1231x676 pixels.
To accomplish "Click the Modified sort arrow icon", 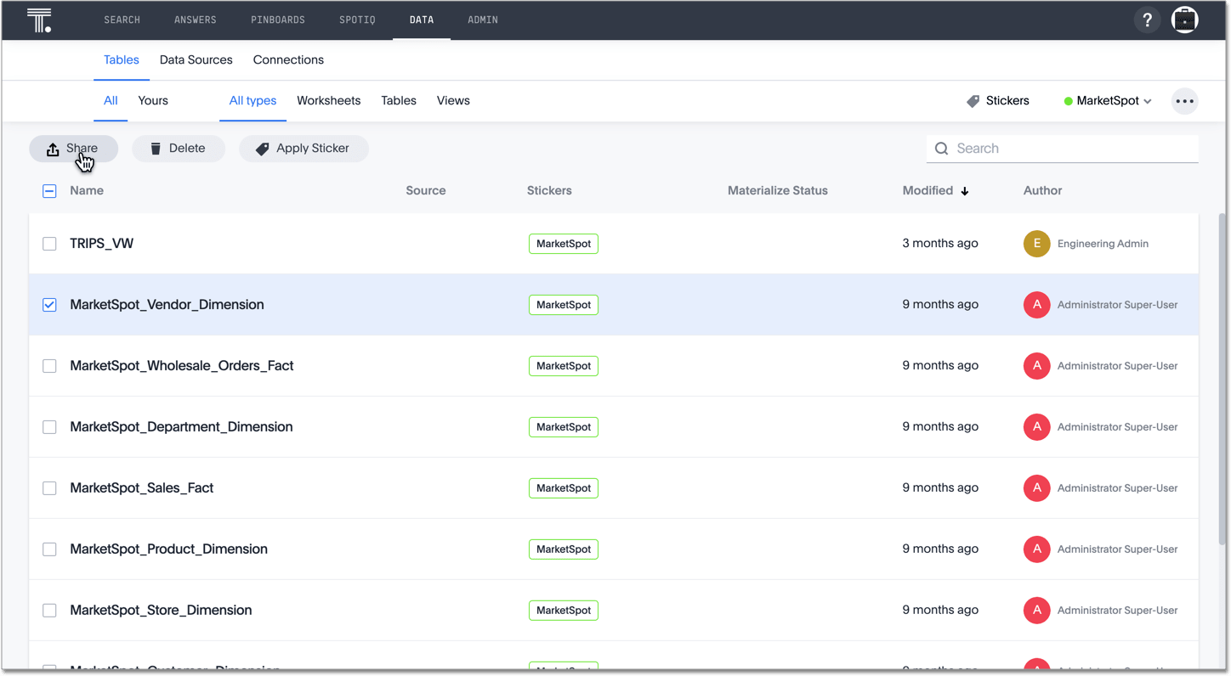I will 965,191.
